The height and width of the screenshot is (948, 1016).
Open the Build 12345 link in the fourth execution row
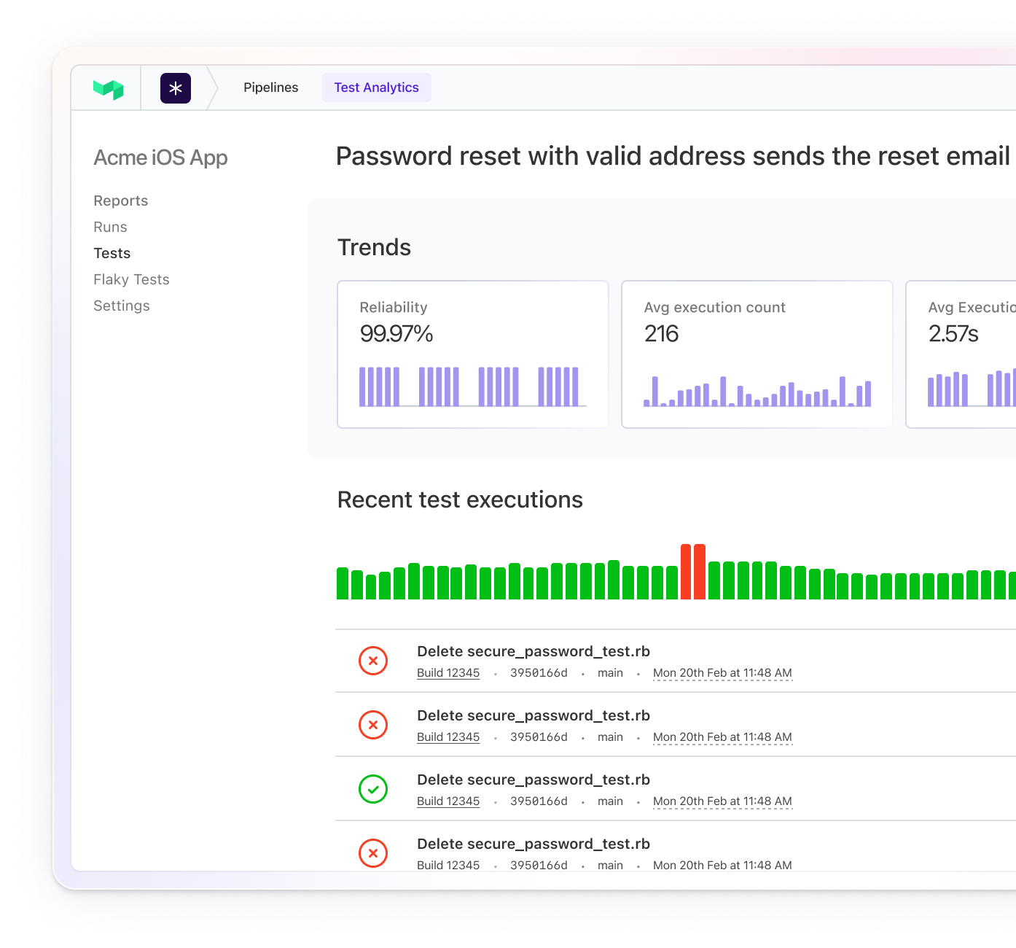tap(448, 865)
